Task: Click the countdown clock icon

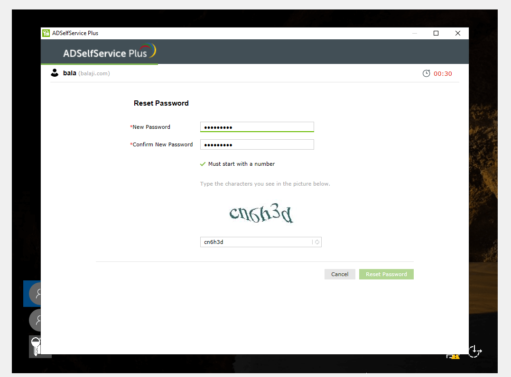Action: tap(426, 73)
